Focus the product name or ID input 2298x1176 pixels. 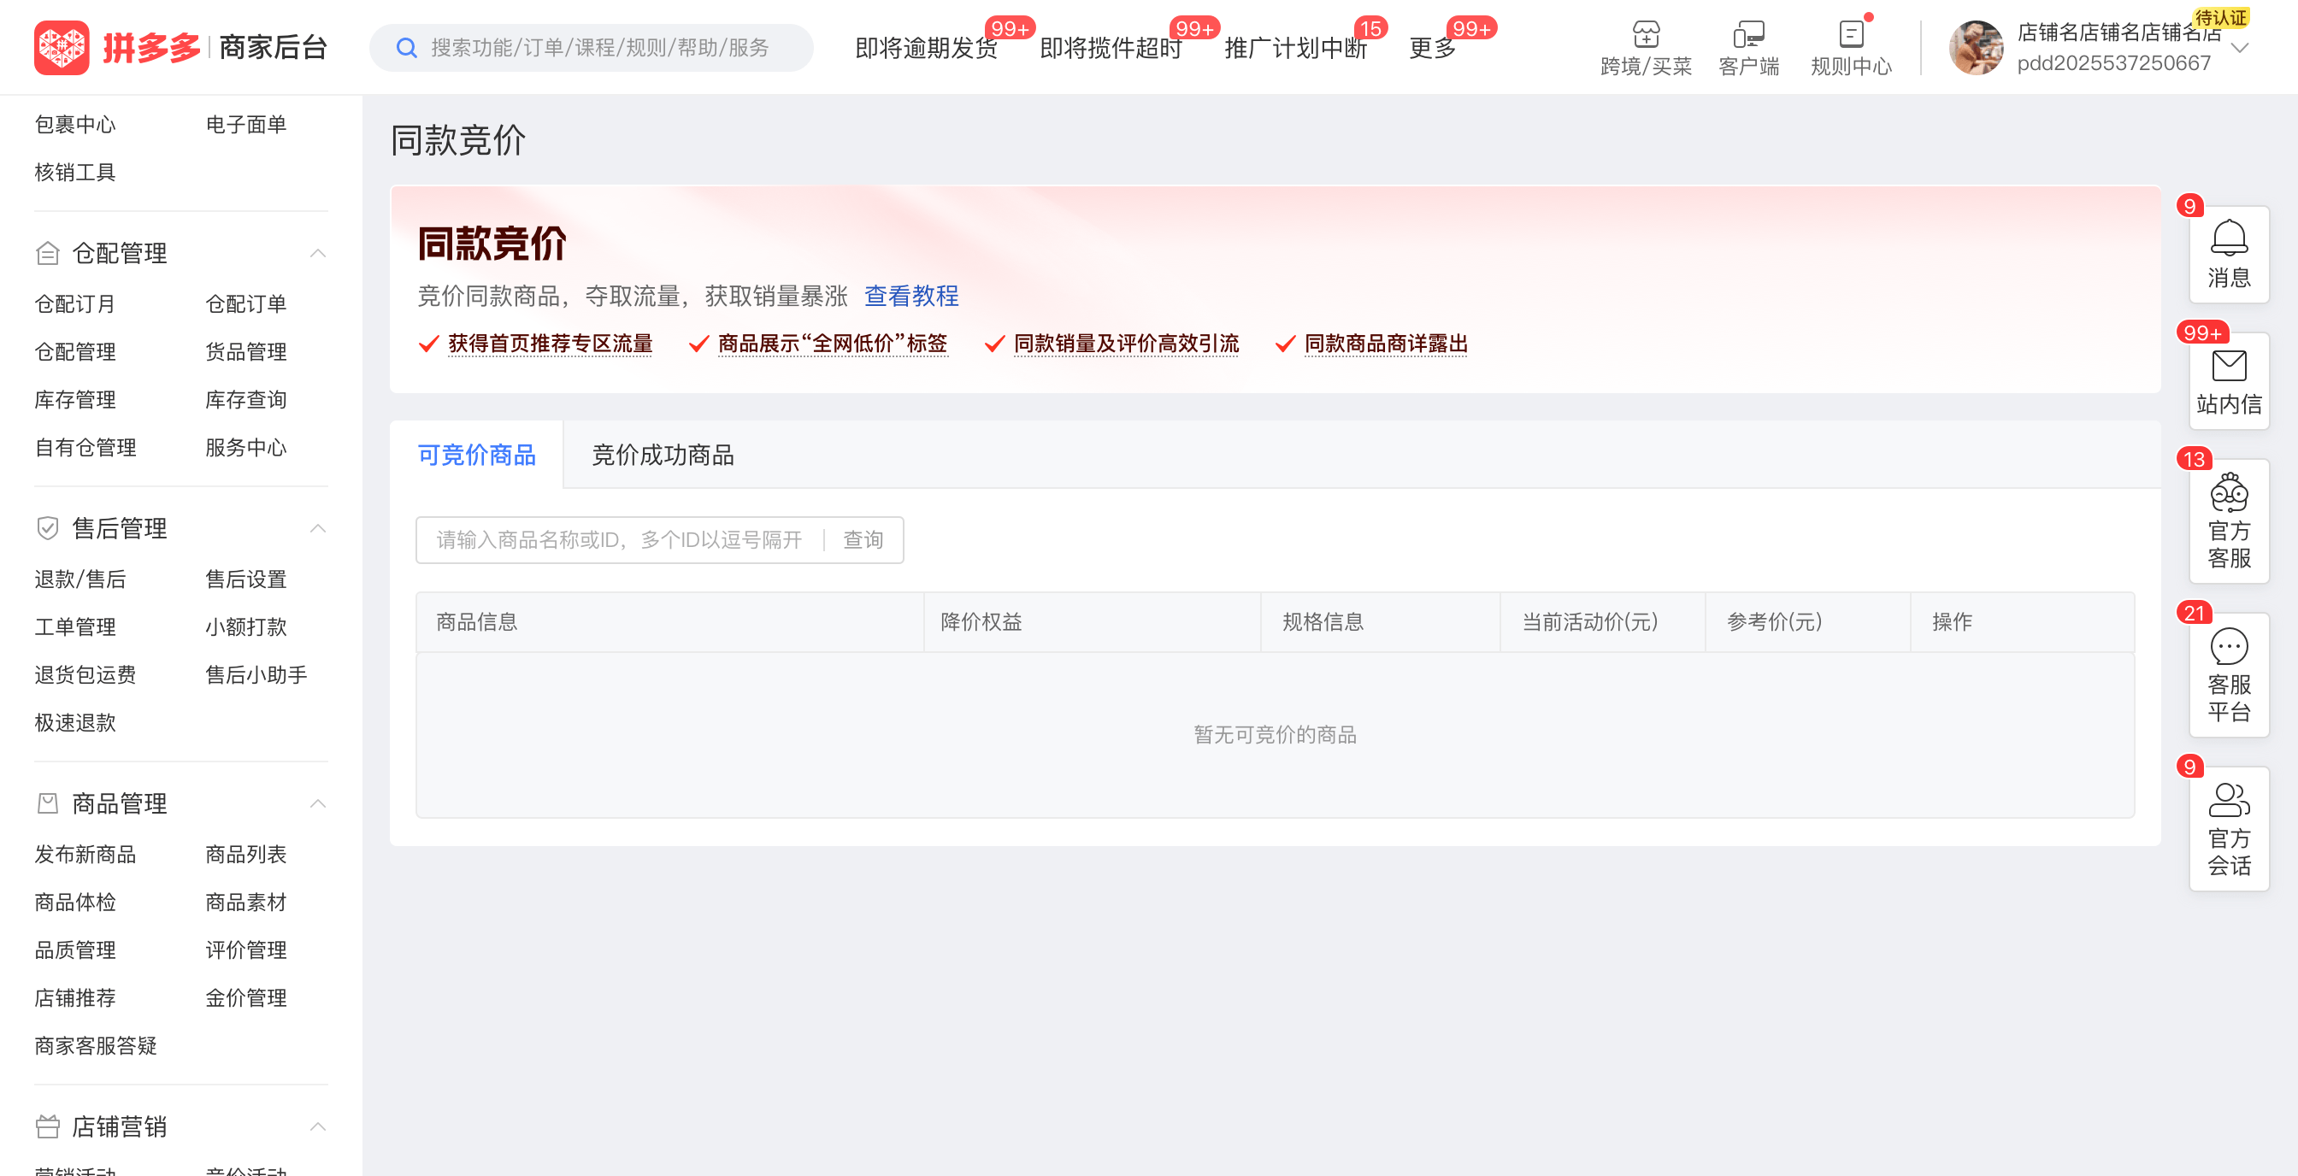(619, 540)
